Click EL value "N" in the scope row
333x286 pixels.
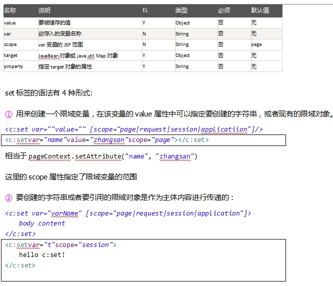click(144, 44)
